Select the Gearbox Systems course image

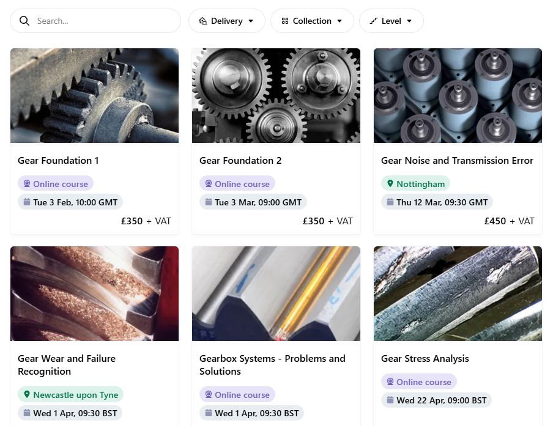click(276, 293)
